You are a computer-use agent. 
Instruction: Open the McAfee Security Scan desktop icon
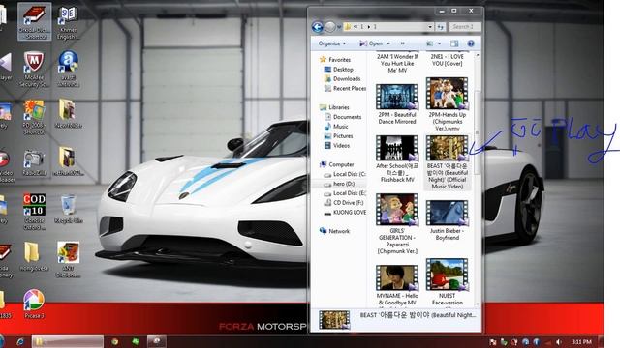(x=35, y=69)
